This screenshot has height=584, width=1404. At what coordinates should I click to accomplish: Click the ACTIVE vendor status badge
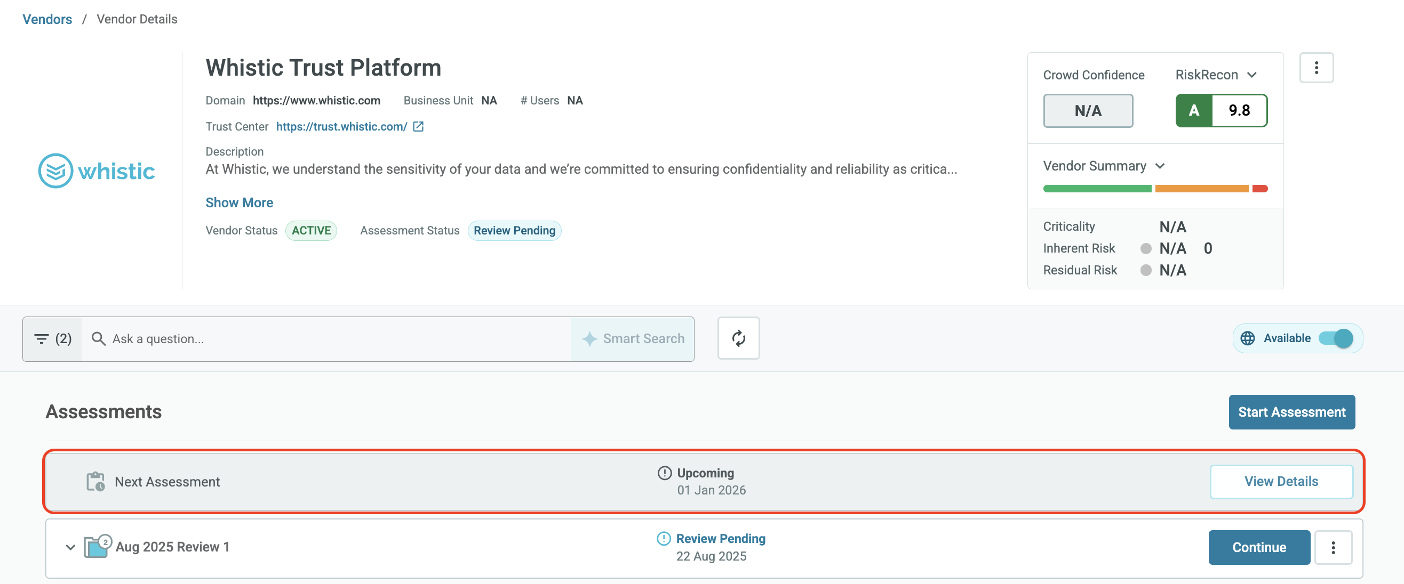tap(311, 230)
